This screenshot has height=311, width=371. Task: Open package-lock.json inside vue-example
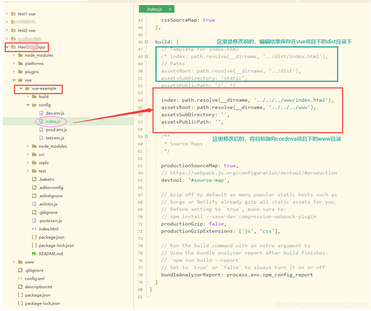56,245
